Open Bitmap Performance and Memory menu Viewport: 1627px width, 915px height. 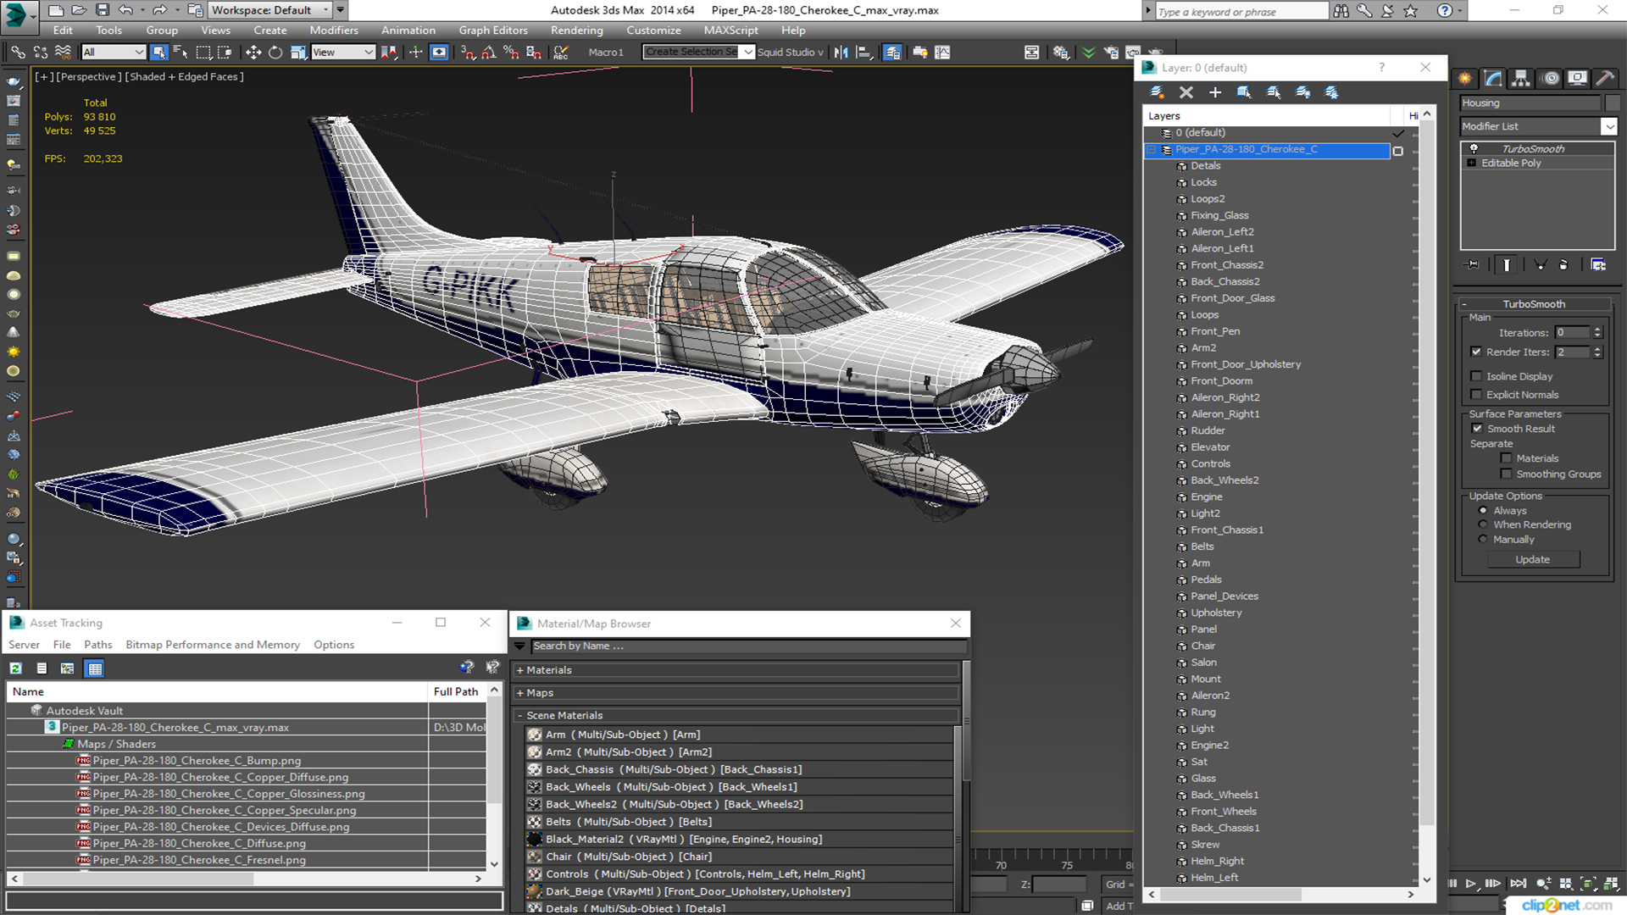(x=213, y=645)
